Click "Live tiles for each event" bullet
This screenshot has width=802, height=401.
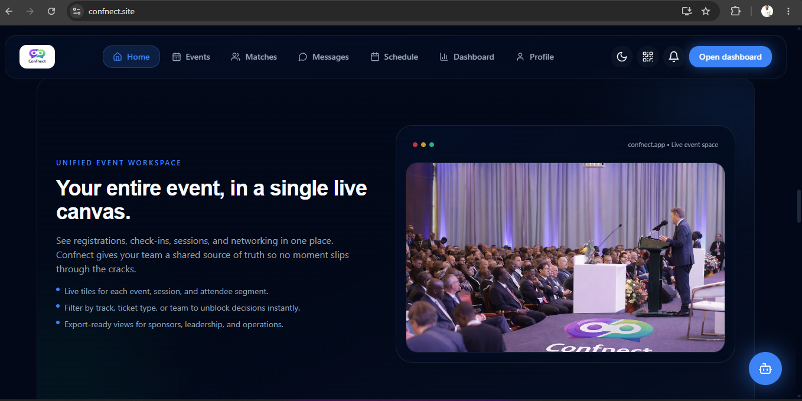[x=167, y=291]
